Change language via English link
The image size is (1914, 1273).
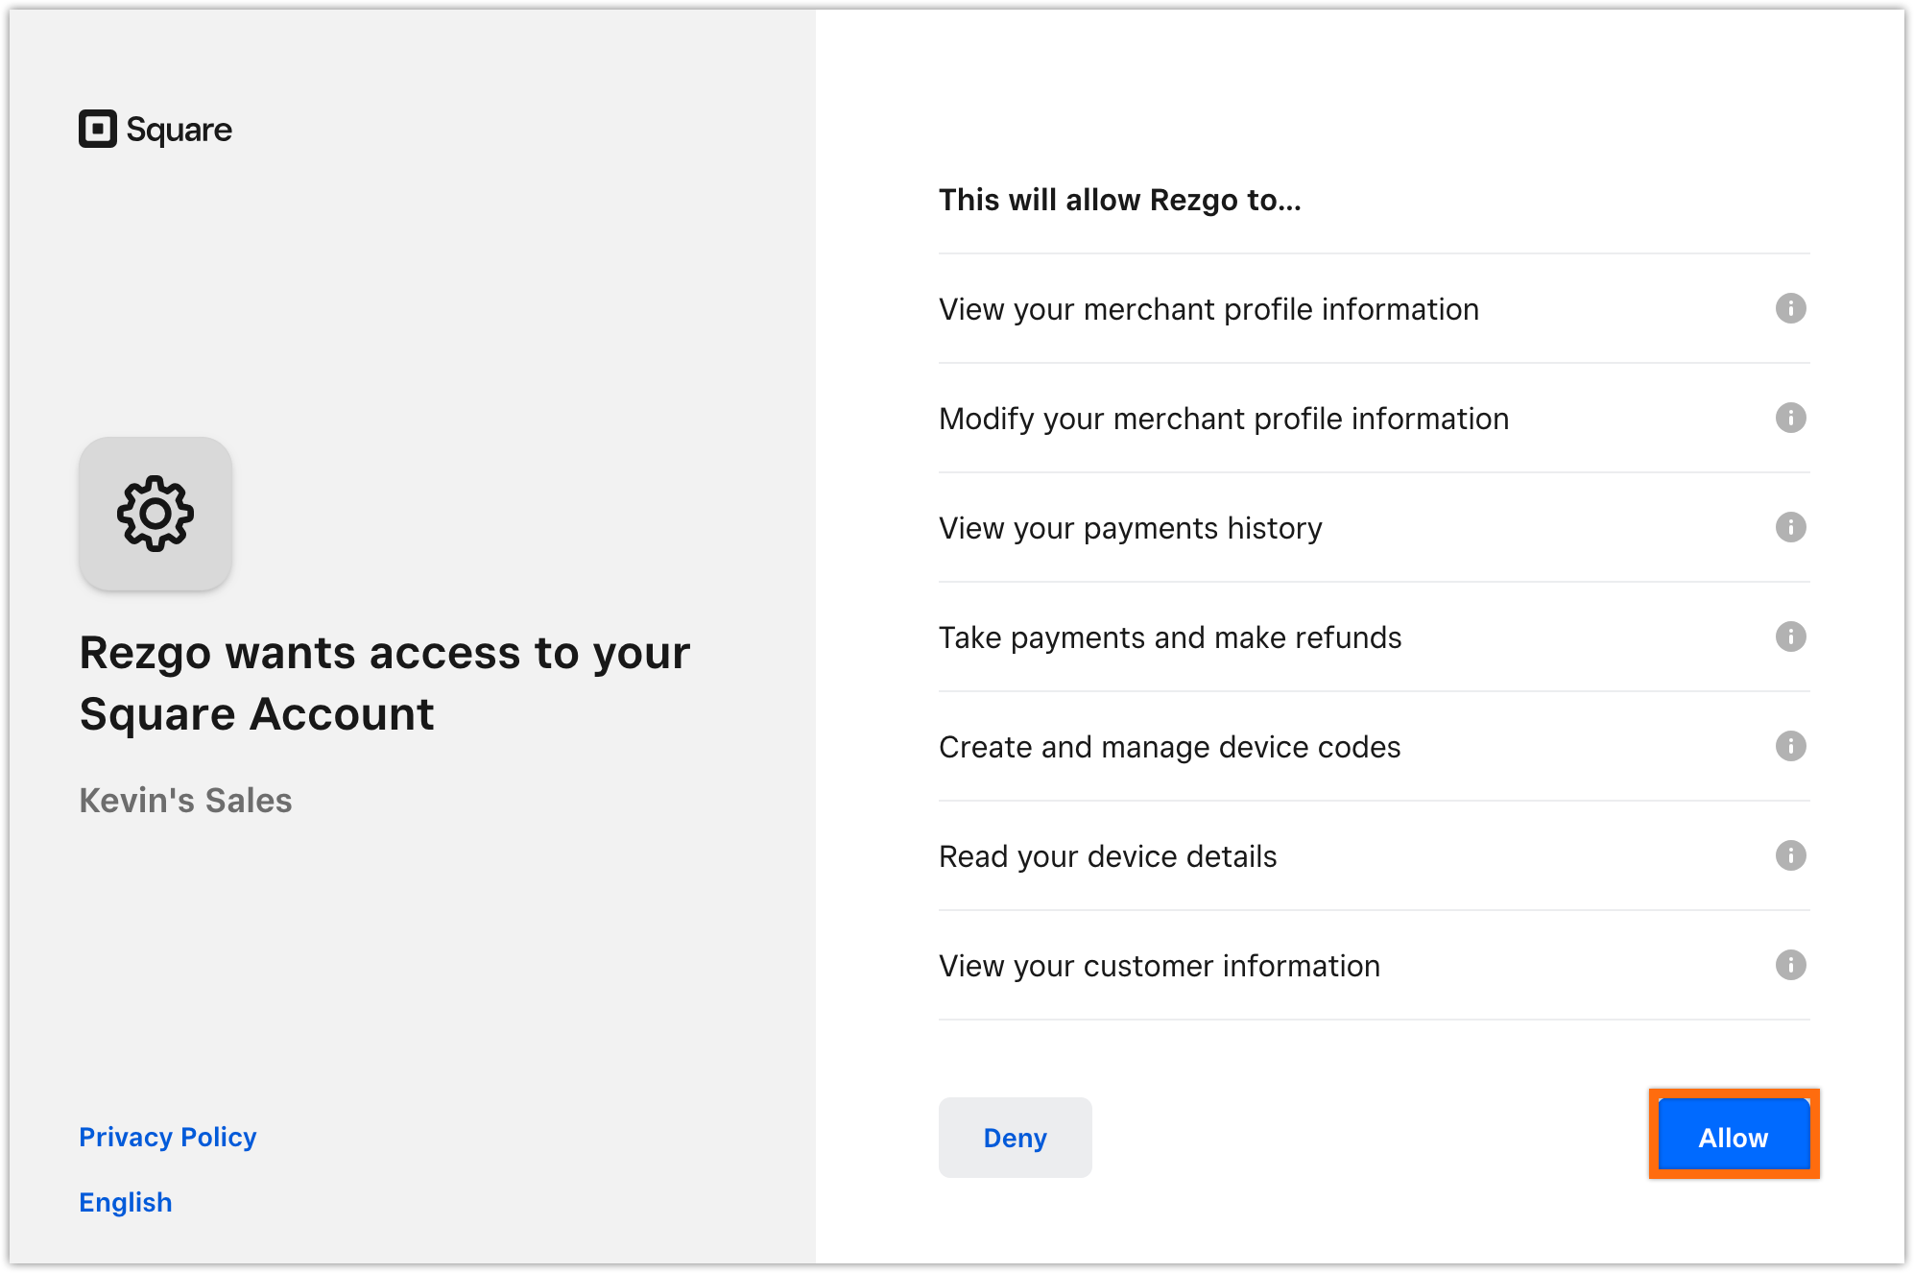point(126,1202)
